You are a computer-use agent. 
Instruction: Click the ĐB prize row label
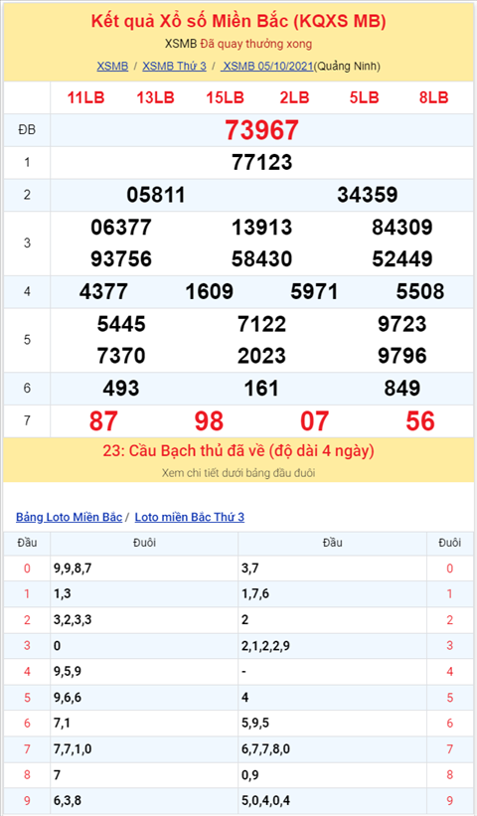[x=27, y=129]
